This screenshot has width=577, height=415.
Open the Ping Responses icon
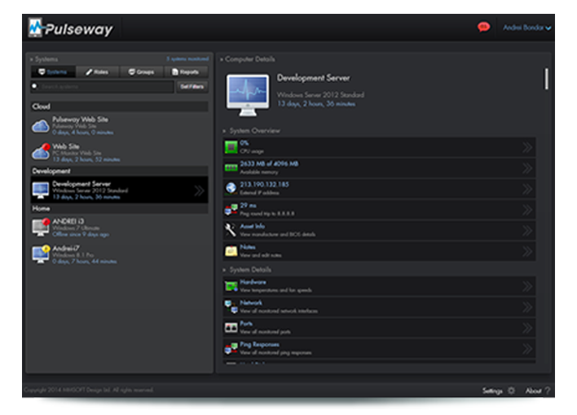231,348
